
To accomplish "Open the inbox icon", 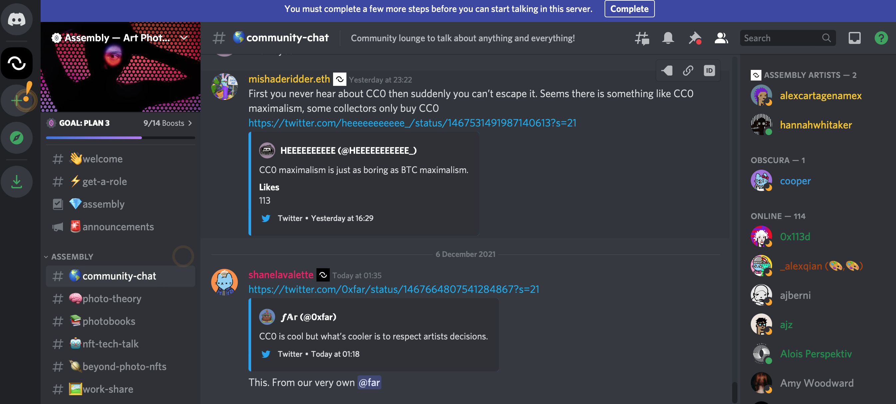I will pyautogui.click(x=854, y=38).
